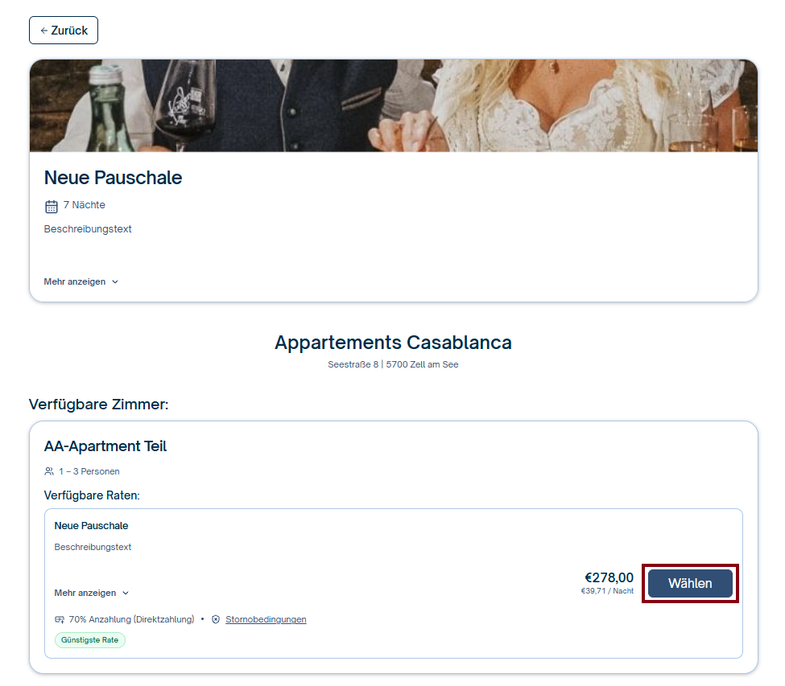Go back with the Zurück button
The image size is (785, 686).
pyautogui.click(x=64, y=31)
